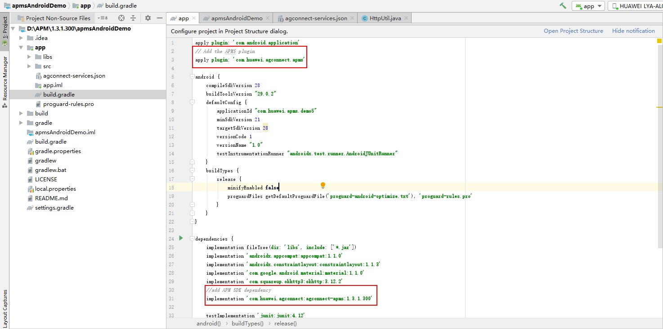Image resolution: width=663 pixels, height=329 pixels.
Task: Expand the src folder arrow
Action: [x=29, y=66]
